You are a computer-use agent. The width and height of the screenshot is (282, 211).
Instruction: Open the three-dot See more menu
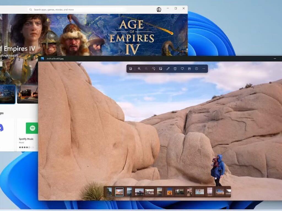(x=204, y=69)
